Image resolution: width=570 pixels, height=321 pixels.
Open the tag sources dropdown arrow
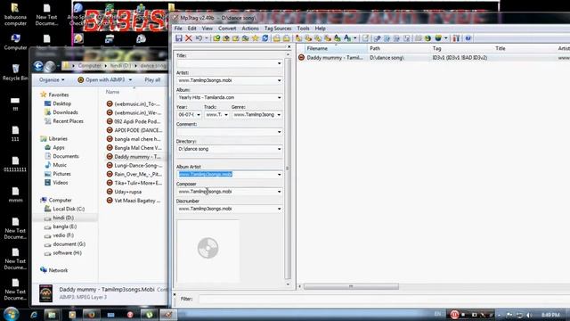[x=445, y=38]
